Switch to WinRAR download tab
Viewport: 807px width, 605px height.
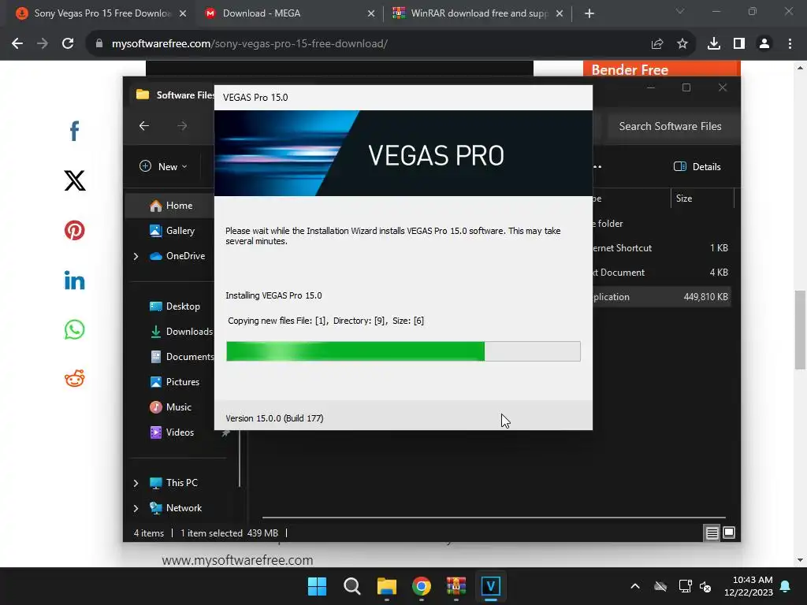tap(478, 13)
